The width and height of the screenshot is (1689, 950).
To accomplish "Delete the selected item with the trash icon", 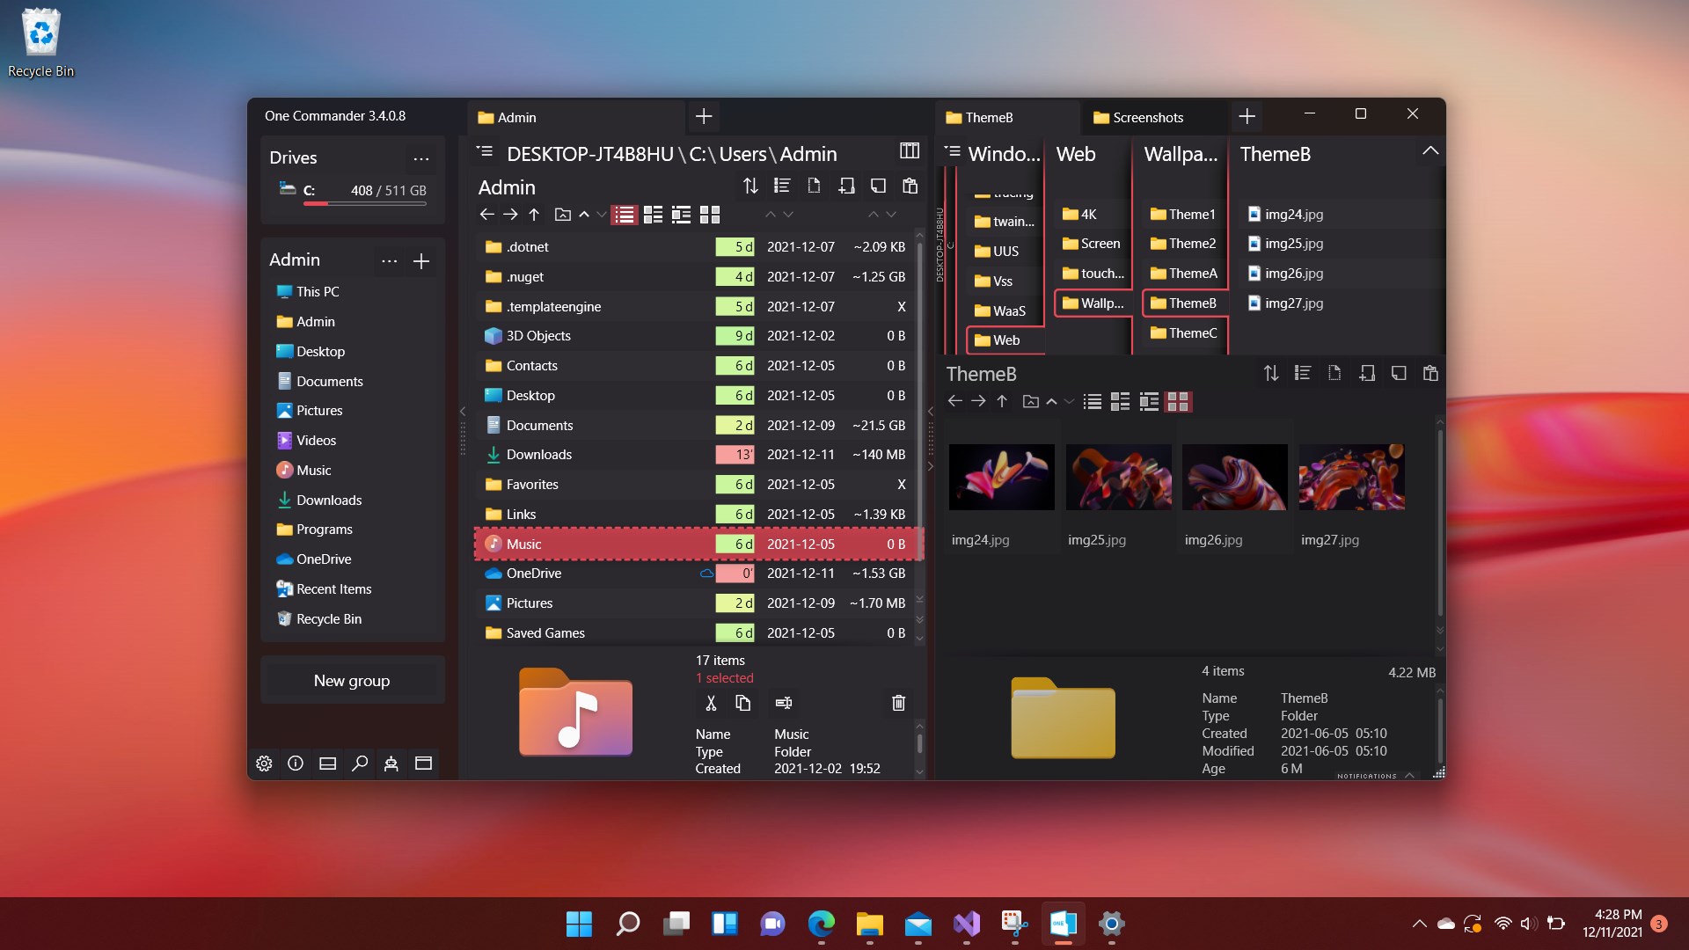I will [x=898, y=703].
